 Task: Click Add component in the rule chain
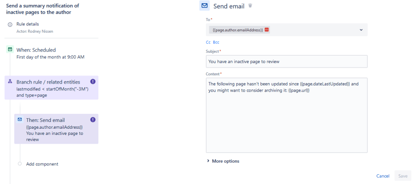tap(42, 164)
